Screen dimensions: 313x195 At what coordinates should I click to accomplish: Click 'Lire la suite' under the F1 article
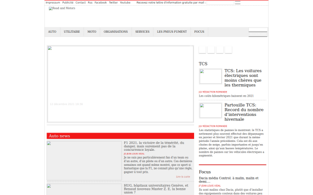coord(183,177)
